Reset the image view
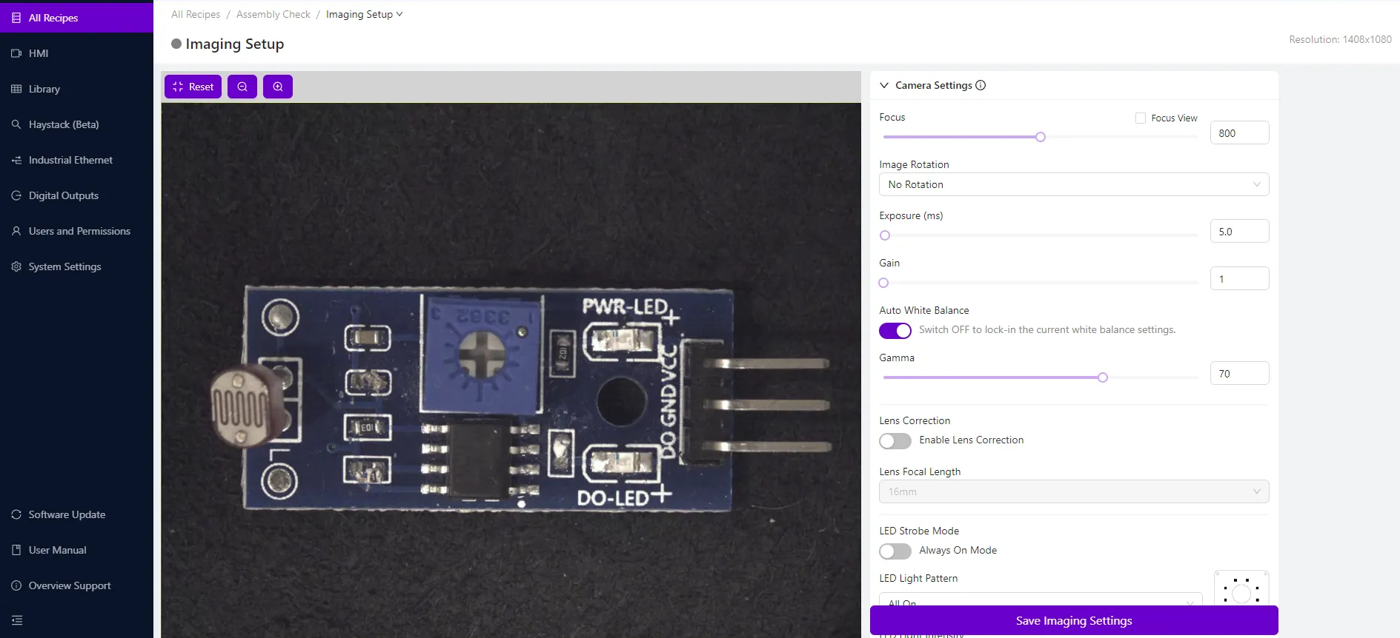1400x638 pixels. pos(193,87)
